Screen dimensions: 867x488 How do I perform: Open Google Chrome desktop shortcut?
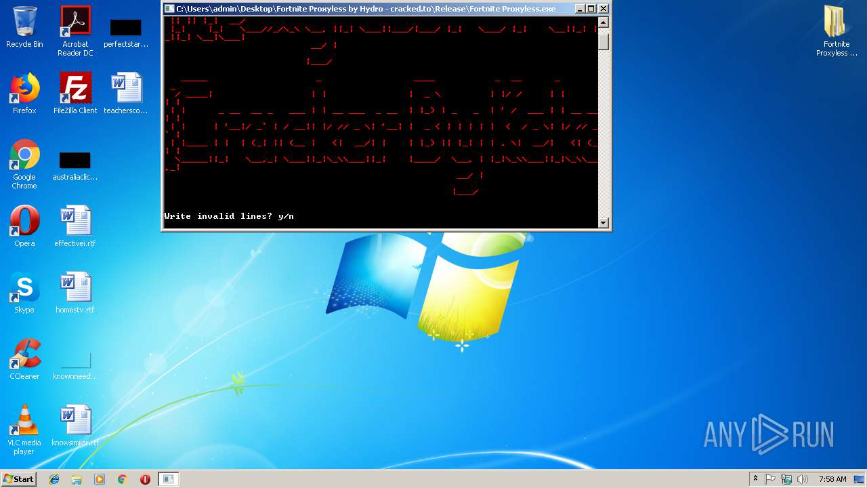coord(24,165)
